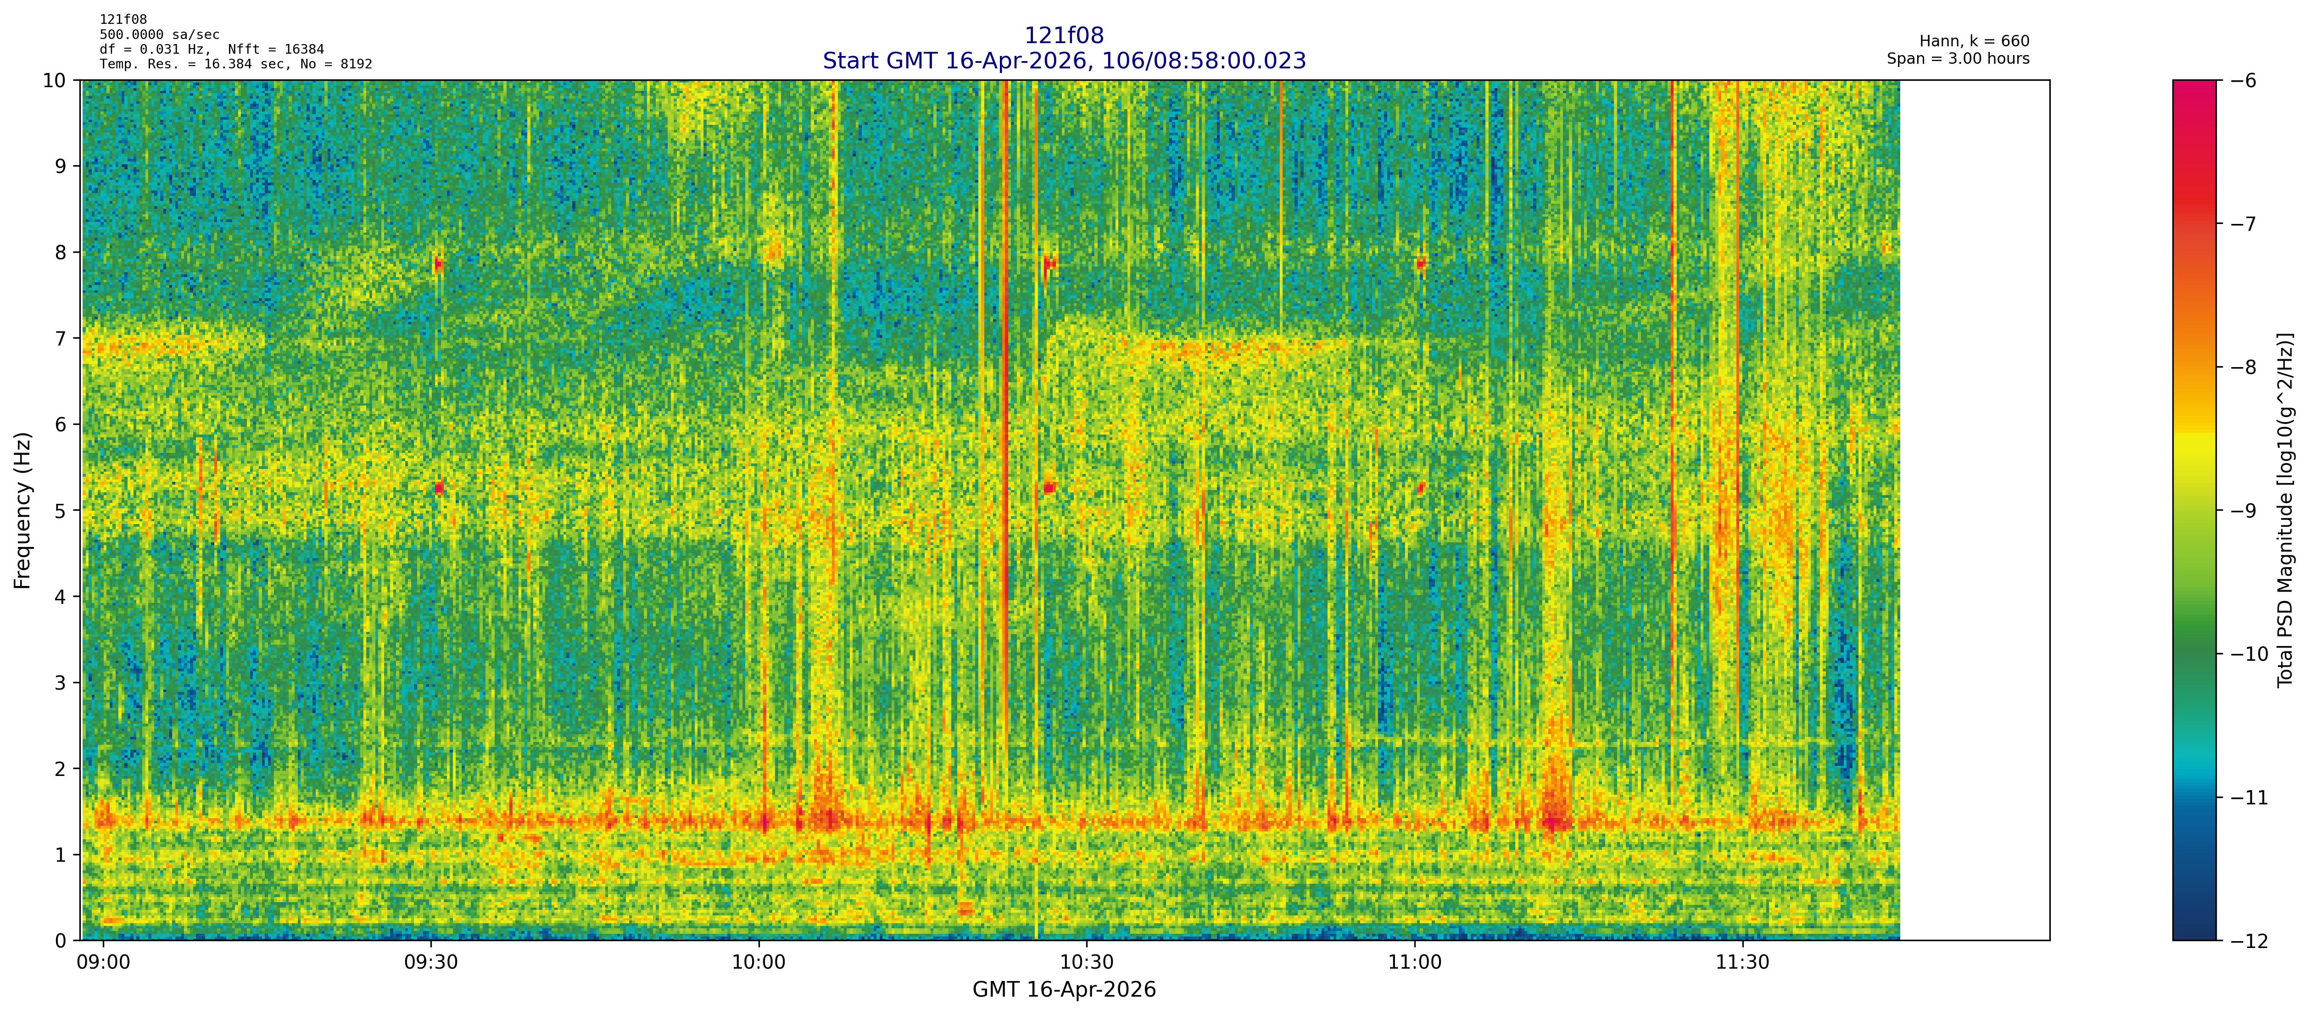The height and width of the screenshot is (1015, 2310).
Task: Click the 09:30 time axis label
Action: [430, 963]
